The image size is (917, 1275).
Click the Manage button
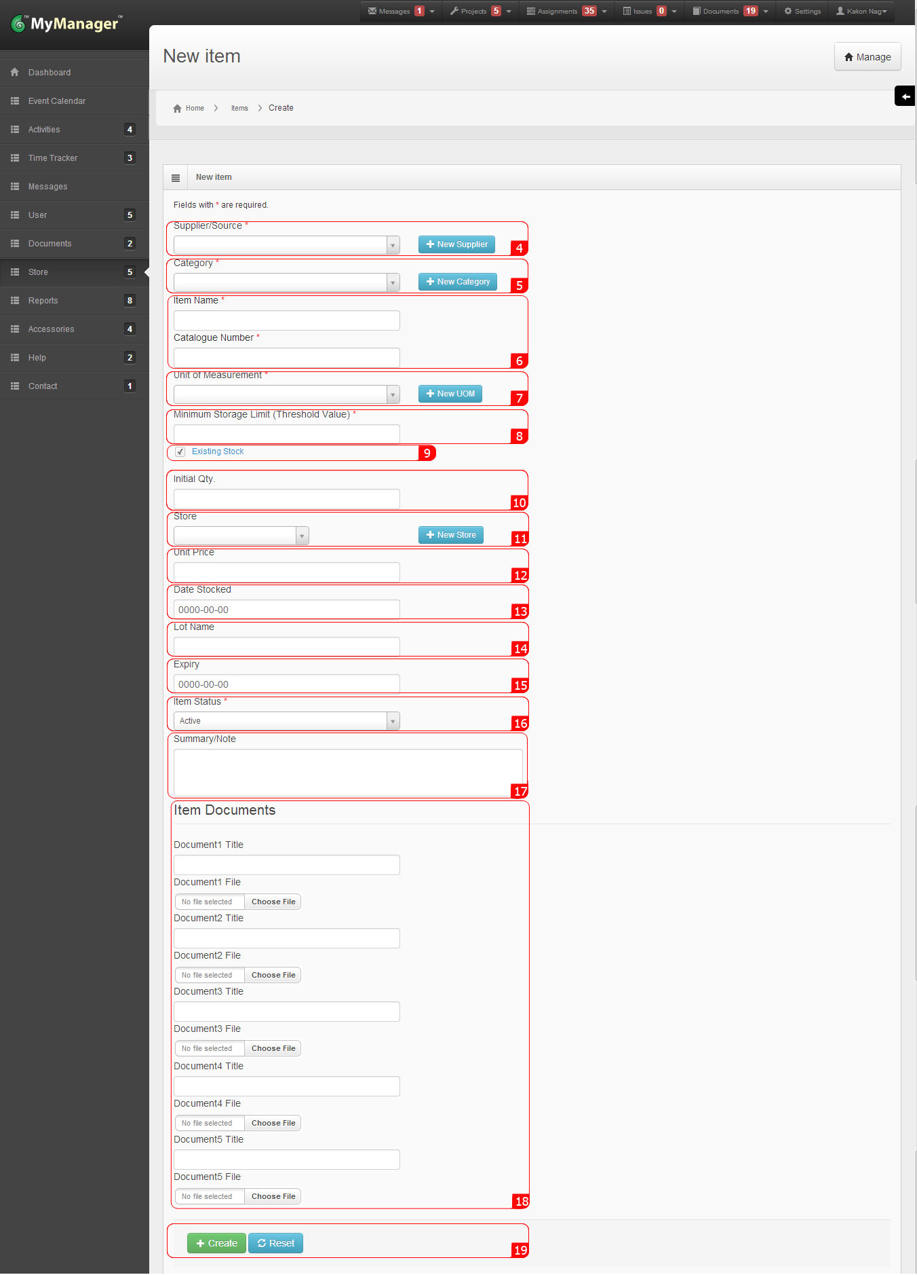tap(867, 57)
